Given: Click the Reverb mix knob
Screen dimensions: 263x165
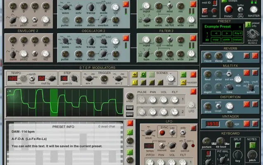Looking at the screenshot, I should [229, 55].
